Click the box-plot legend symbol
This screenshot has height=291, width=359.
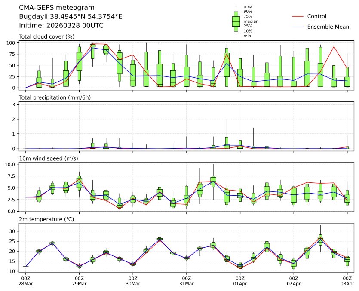(x=236, y=21)
